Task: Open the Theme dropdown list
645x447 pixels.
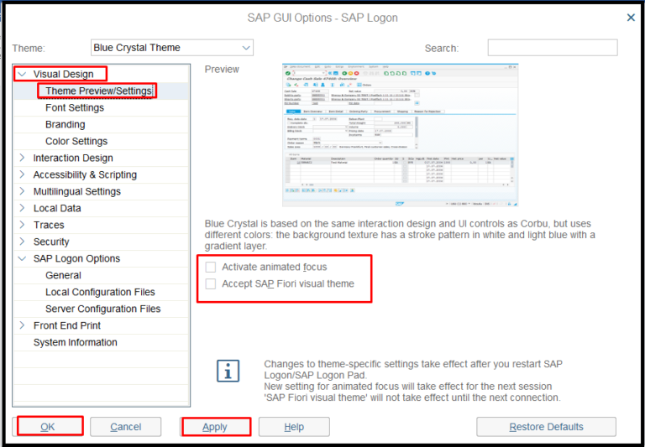Action: point(172,48)
